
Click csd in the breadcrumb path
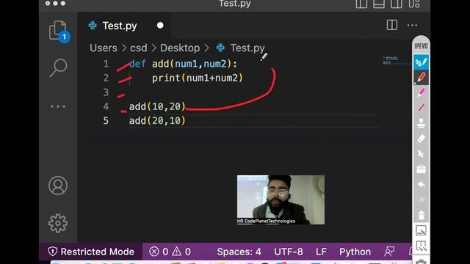point(139,48)
